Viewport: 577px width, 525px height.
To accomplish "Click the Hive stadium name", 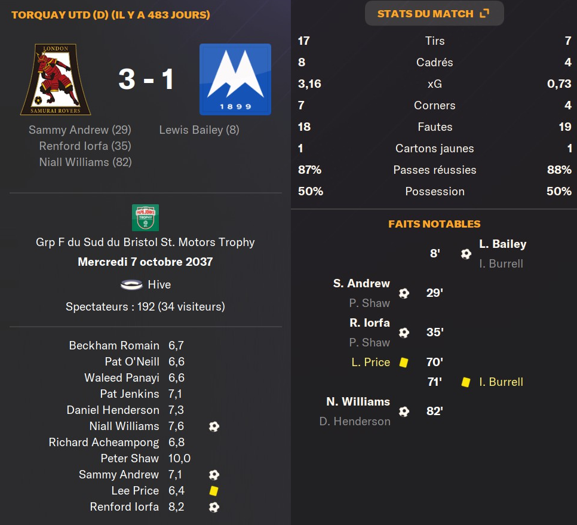I will (x=159, y=285).
